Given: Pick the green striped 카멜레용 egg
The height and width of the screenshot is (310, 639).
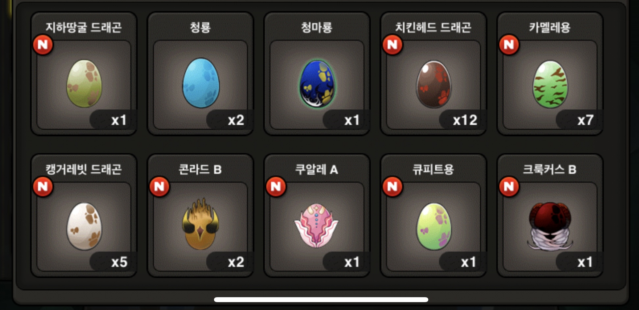Looking at the screenshot, I should 550,84.
